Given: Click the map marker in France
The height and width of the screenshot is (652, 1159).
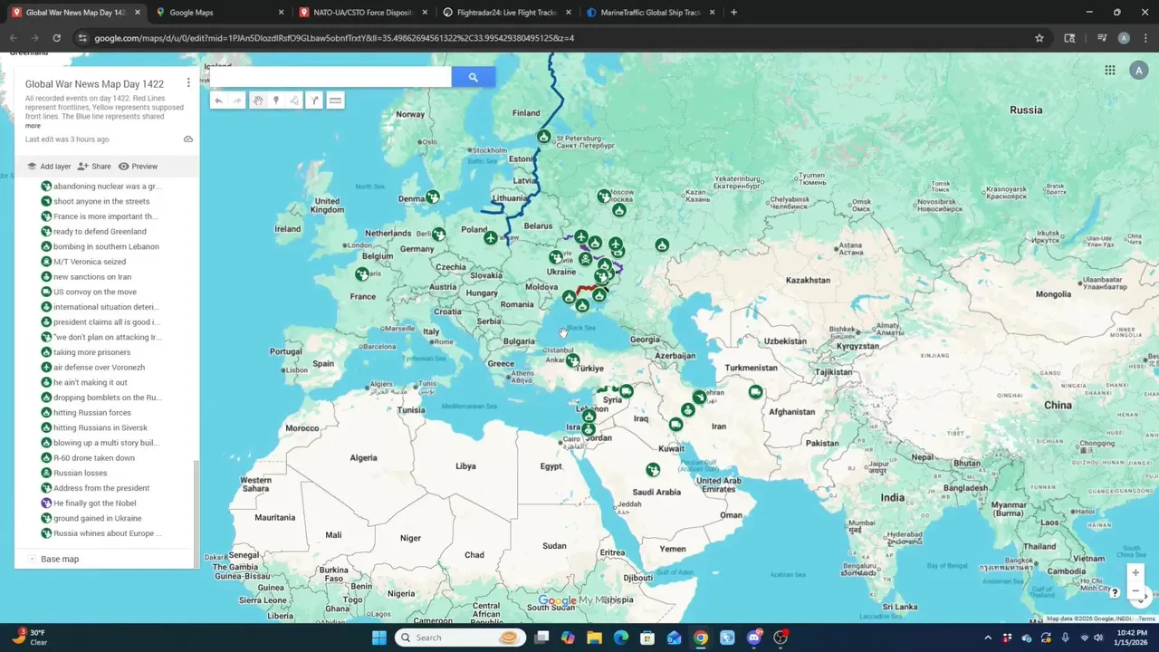Looking at the screenshot, I should pyautogui.click(x=362, y=273).
